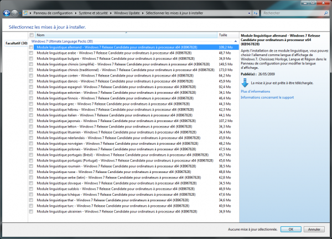Confirm with the OK button
The width and height of the screenshot is (332, 239).
point(291,229)
